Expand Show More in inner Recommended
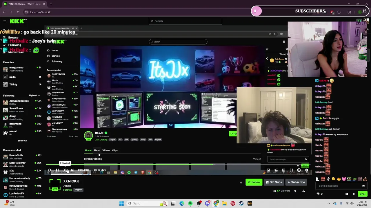The height and width of the screenshot is (208, 371). point(51,136)
